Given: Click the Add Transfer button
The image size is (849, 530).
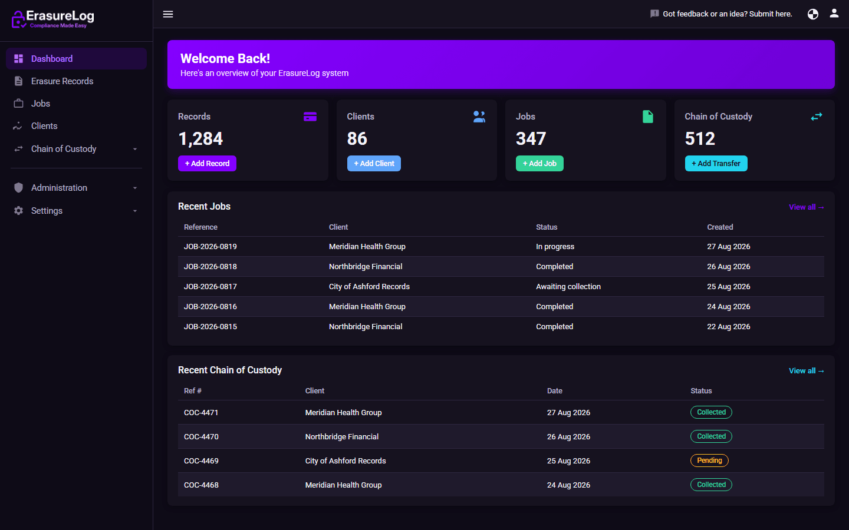Looking at the screenshot, I should point(716,163).
